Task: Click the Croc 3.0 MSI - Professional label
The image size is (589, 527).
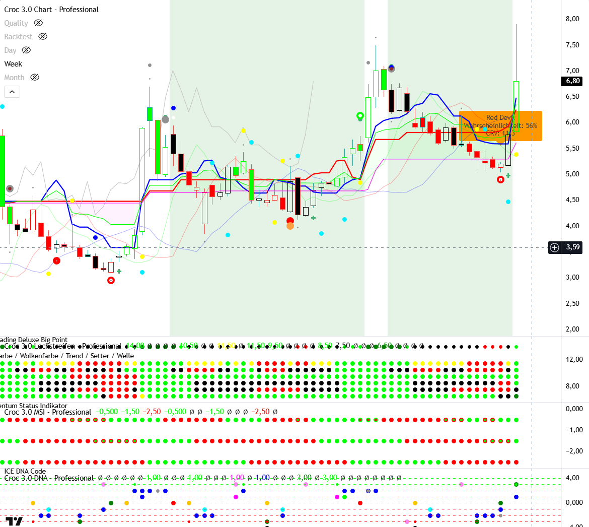Action: point(48,412)
